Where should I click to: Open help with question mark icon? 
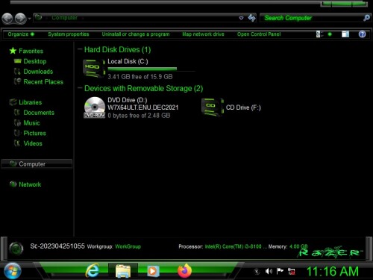362,34
